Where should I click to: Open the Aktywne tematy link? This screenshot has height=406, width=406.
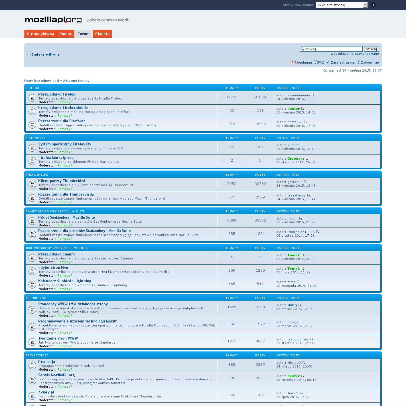tap(76, 81)
